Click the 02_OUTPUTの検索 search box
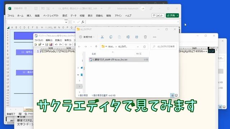The height and width of the screenshot is (129, 230). pyautogui.click(x=164, y=47)
